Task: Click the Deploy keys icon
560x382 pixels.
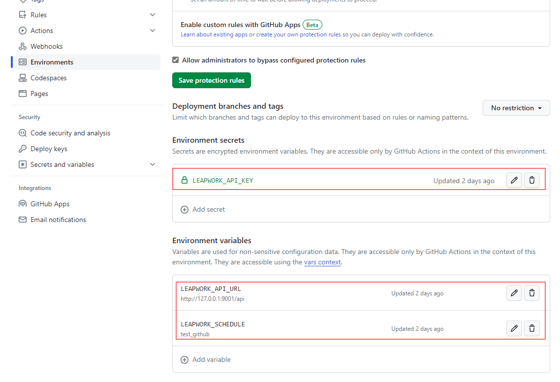Action: [23, 148]
